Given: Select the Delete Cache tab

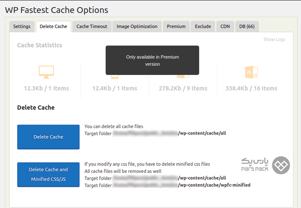Looking at the screenshot, I should [x=54, y=26].
